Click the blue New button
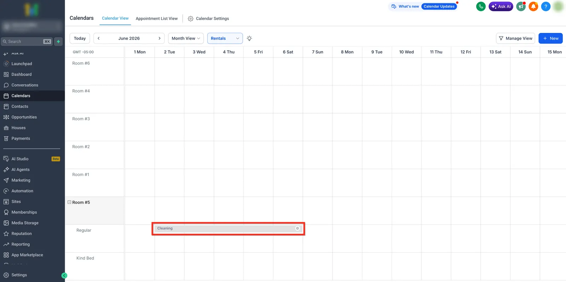Image resolution: width=566 pixels, height=282 pixels. coord(550,38)
